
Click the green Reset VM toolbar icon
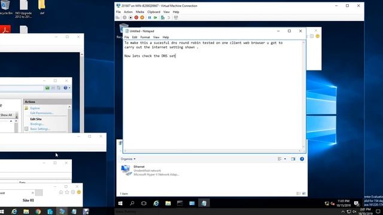156,17
